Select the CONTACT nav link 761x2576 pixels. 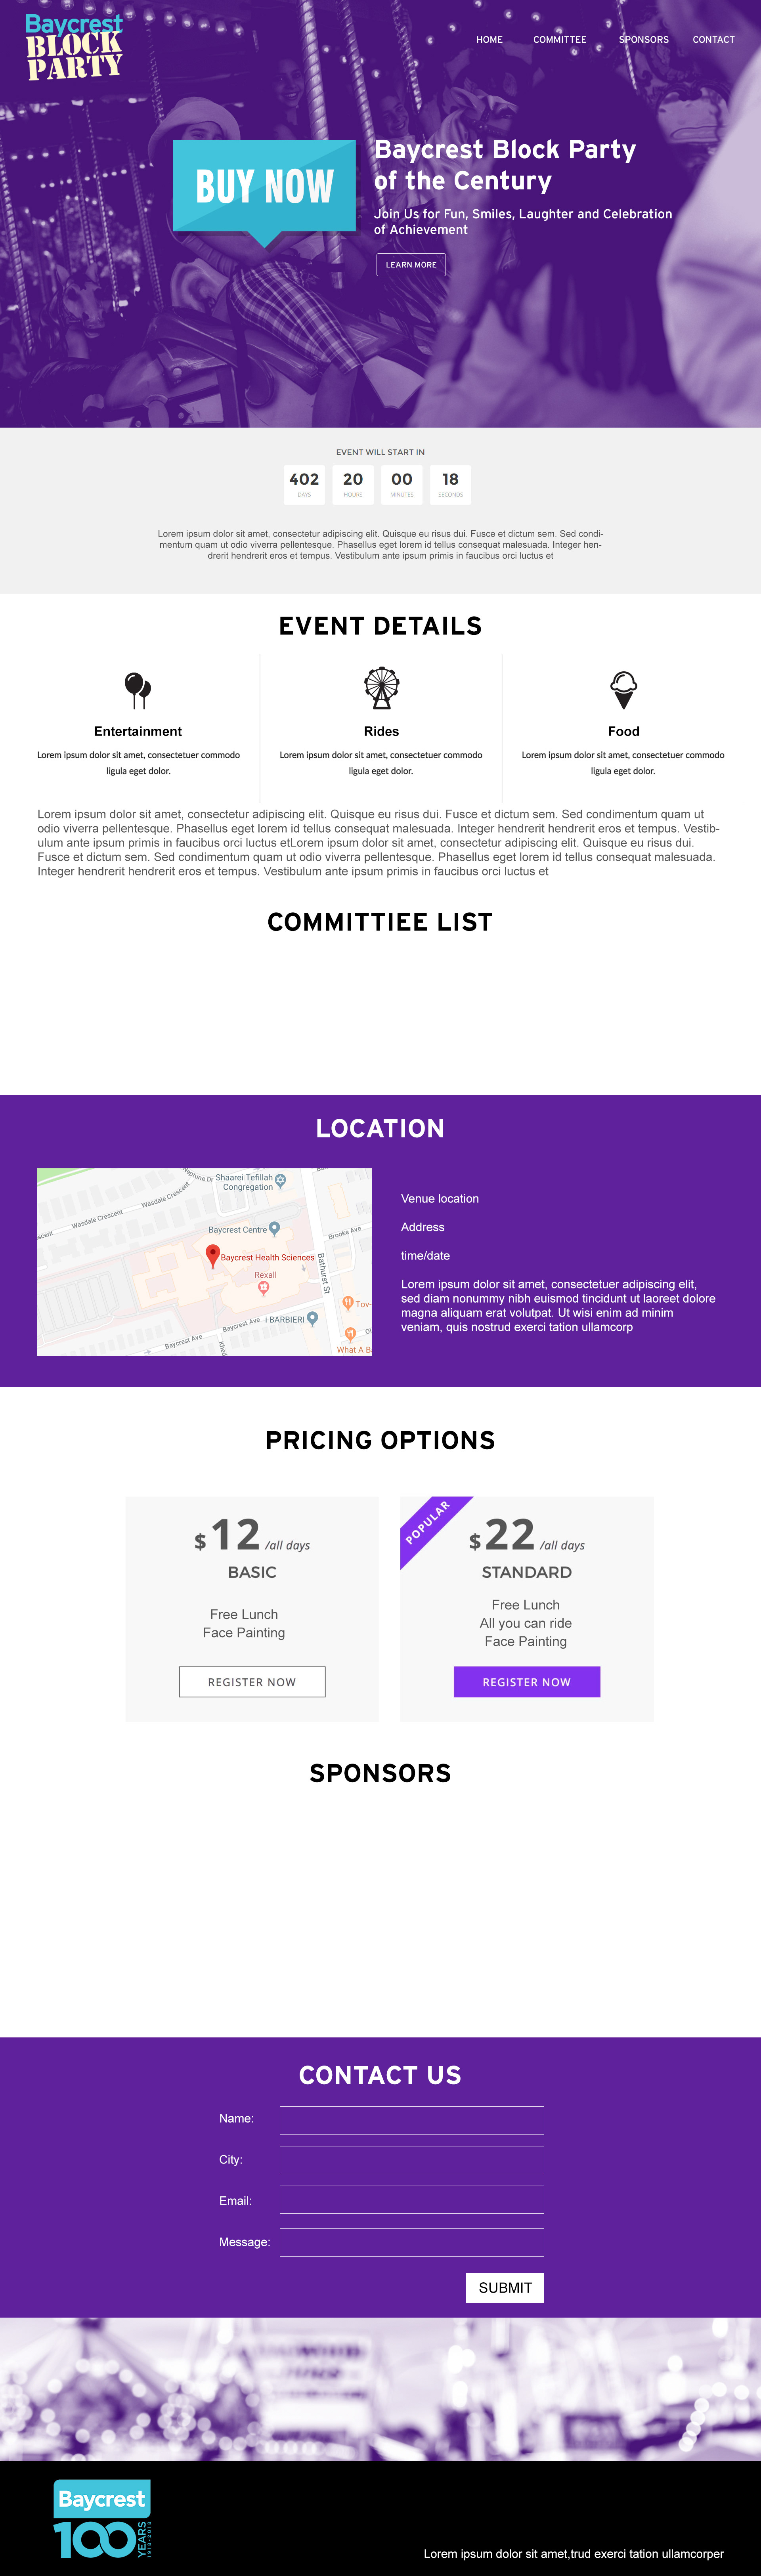[713, 40]
